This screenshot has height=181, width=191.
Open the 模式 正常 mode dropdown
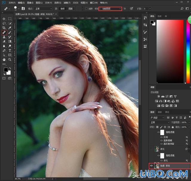[44, 9]
